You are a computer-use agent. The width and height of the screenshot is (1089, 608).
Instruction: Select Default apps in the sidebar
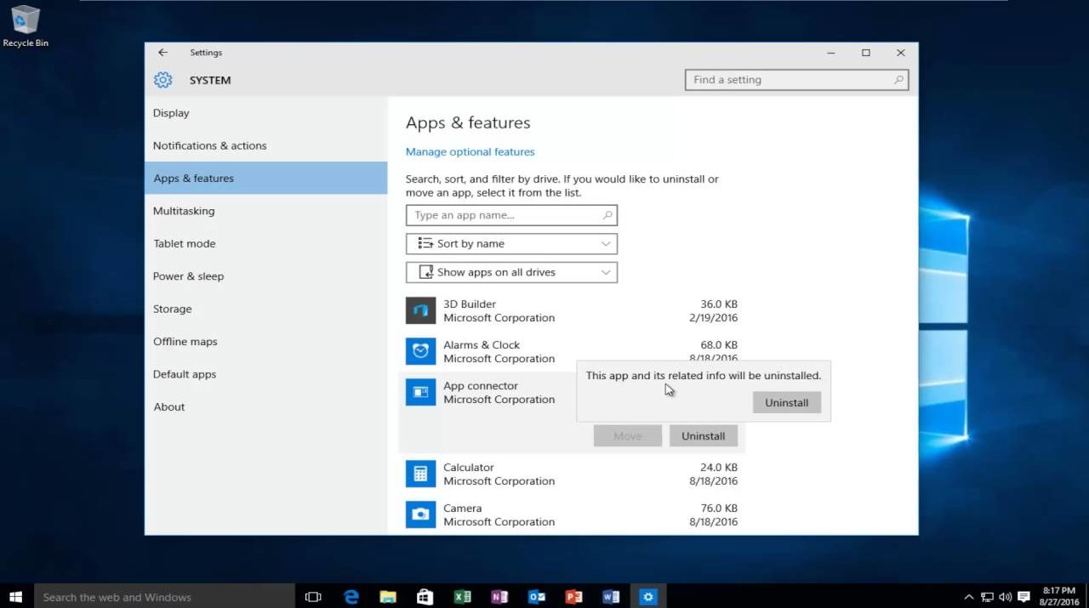pyautogui.click(x=185, y=375)
